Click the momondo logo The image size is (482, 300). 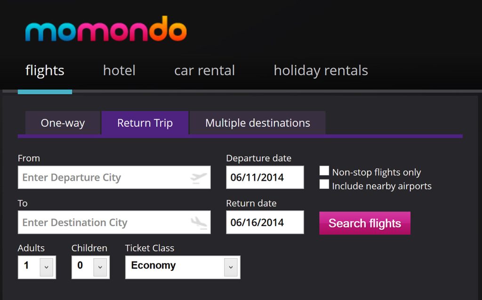pos(105,29)
